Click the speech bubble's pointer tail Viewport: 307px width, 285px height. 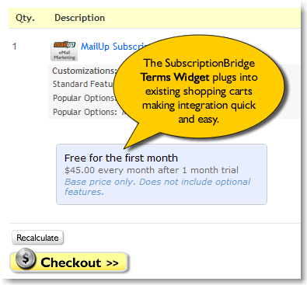[x=138, y=137]
